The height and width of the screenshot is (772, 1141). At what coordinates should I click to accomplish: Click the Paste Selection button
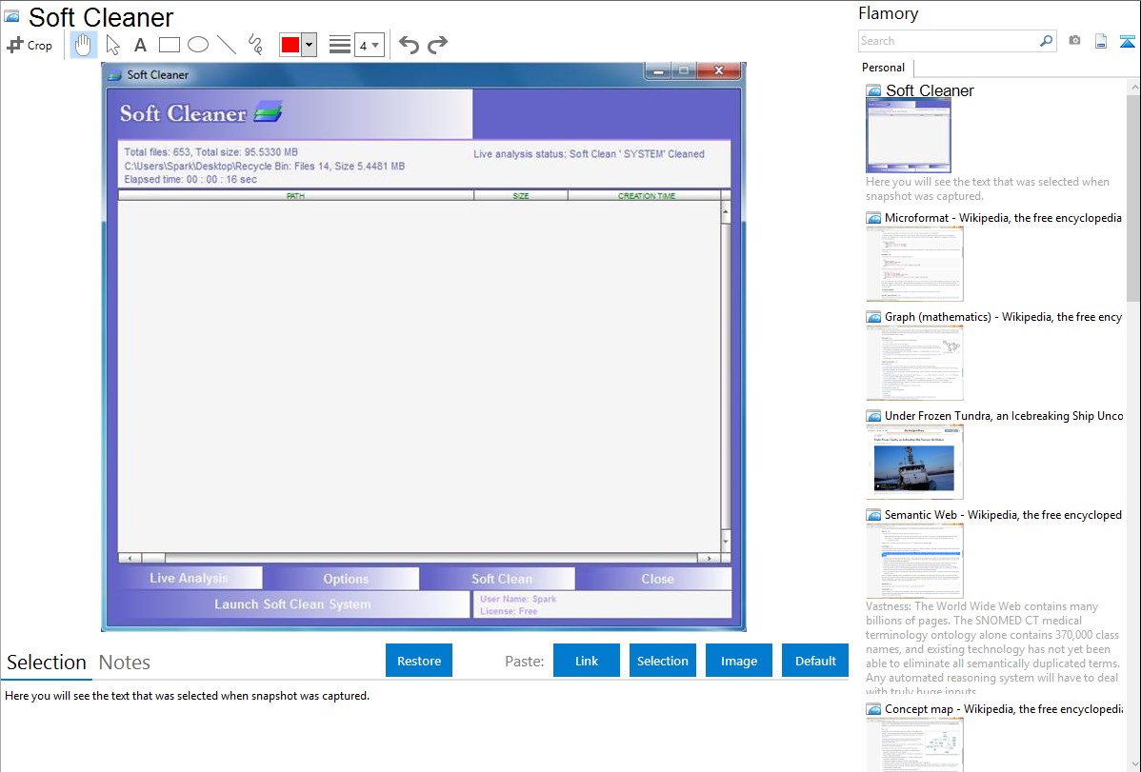pos(662,661)
